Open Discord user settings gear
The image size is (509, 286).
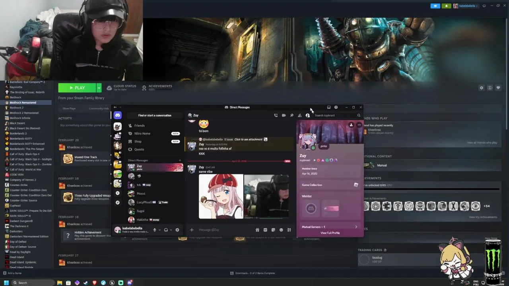tap(177, 230)
